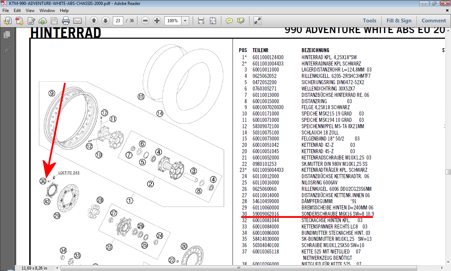Open the Window menu
The width and height of the screenshot is (451, 271).
pos(47,11)
